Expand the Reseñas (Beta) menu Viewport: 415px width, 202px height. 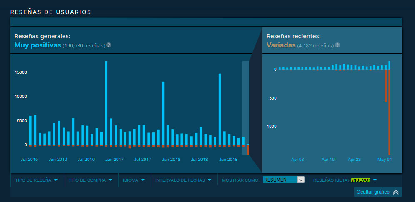(345, 180)
